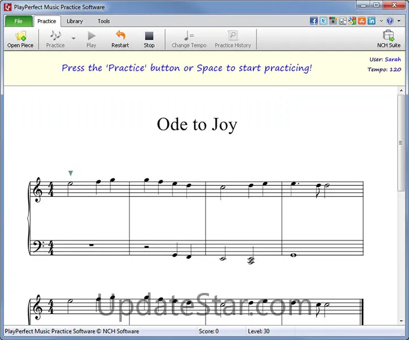Restart the piece from the beginning
Screen dimensions: 409x340
(x=120, y=39)
